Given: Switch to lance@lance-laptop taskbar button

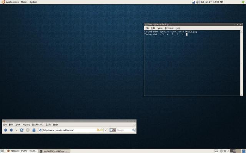Looking at the screenshot, I should click(54, 151).
